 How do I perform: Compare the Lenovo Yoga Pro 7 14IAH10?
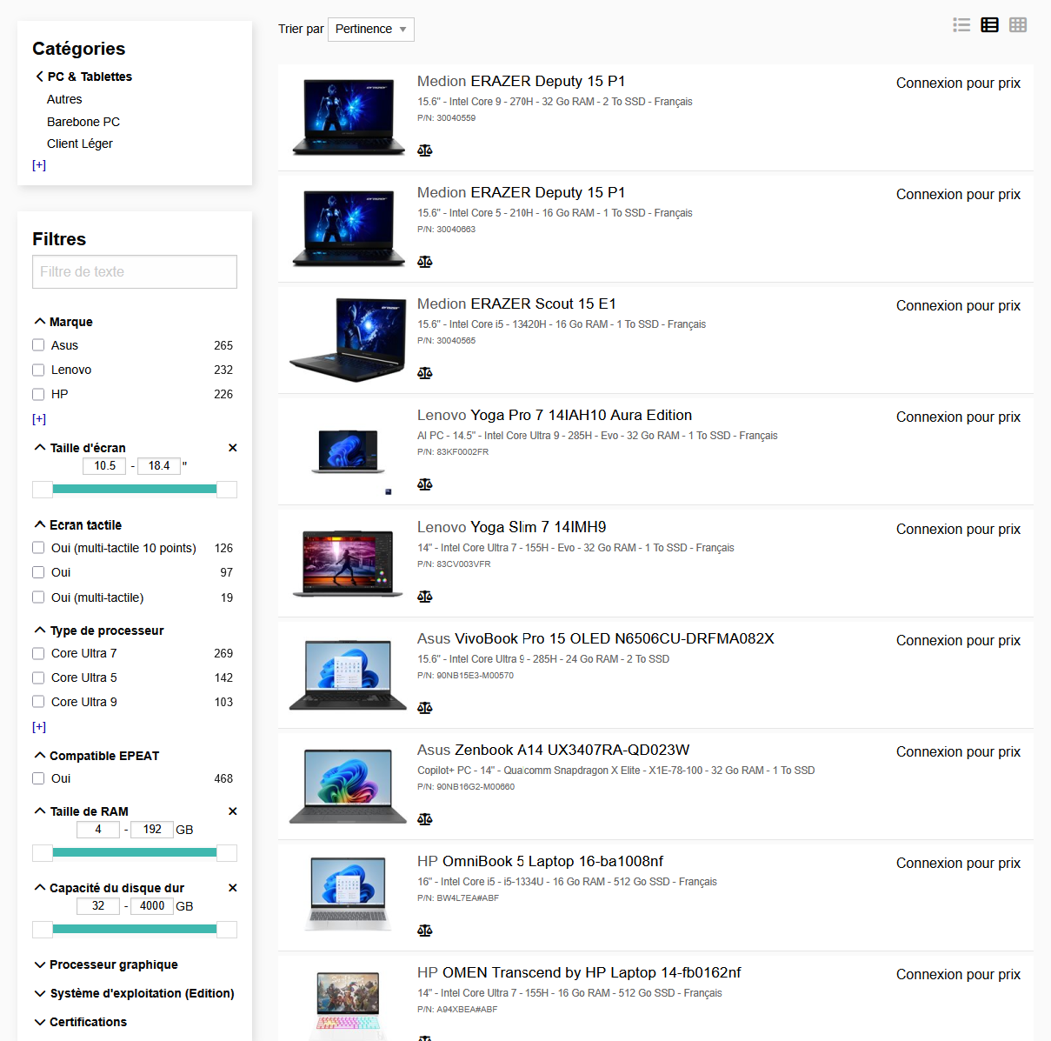coord(424,484)
